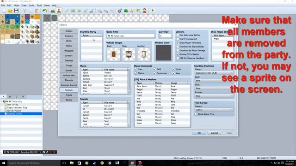The height and width of the screenshot is (166, 296).
Task: Click the Currency input field
Action: (x=166, y=36)
